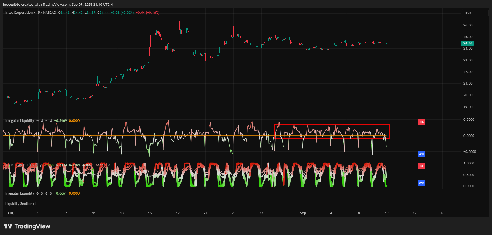
Task: Click the 19.00 price axis label
Action: pos(468,107)
